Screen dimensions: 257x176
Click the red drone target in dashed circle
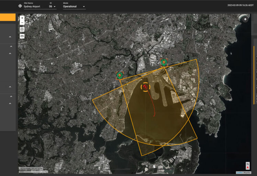pyautogui.click(x=145, y=87)
